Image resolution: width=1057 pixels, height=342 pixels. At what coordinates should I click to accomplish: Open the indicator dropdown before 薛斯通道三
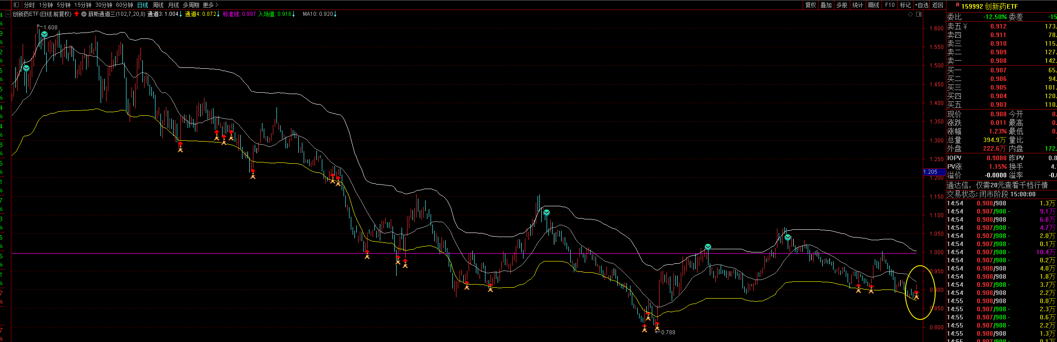pyautogui.click(x=84, y=14)
